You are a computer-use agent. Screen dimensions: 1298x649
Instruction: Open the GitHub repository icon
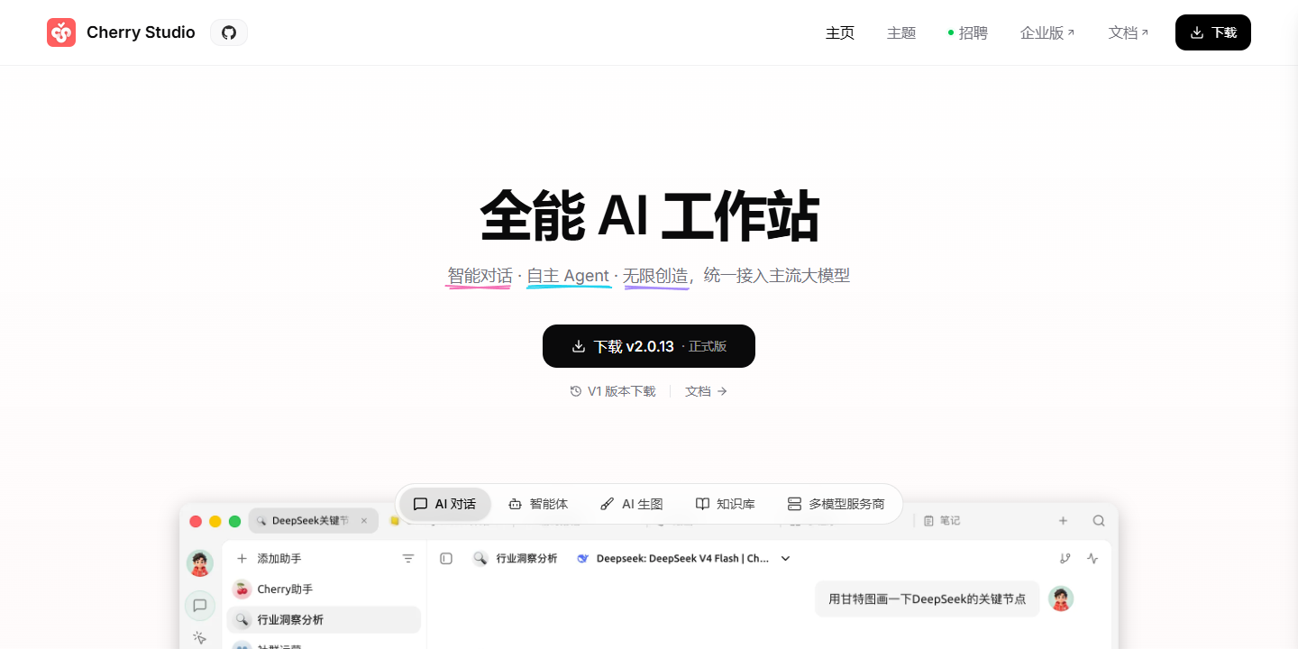point(229,32)
